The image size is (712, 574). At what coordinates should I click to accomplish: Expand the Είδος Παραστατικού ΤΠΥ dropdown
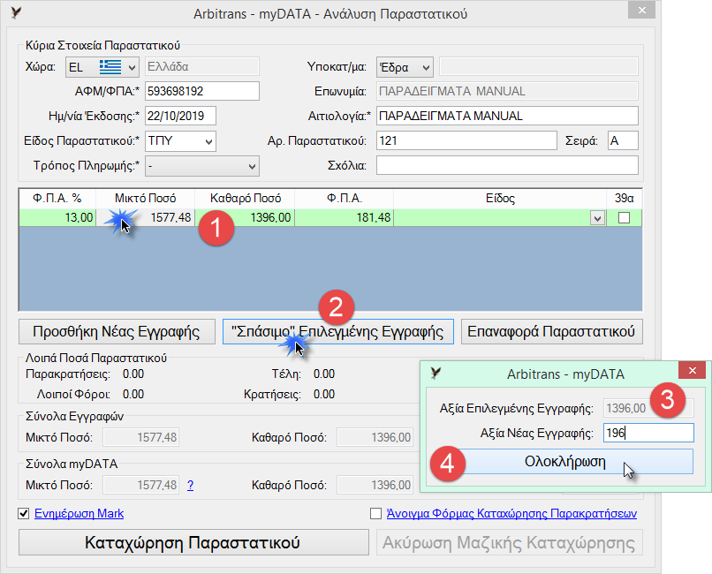tap(208, 141)
